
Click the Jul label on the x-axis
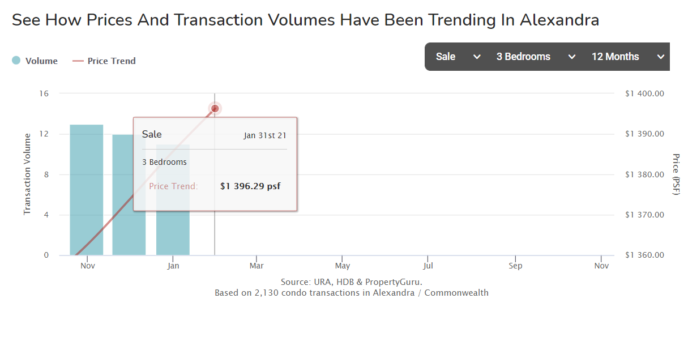(x=428, y=266)
